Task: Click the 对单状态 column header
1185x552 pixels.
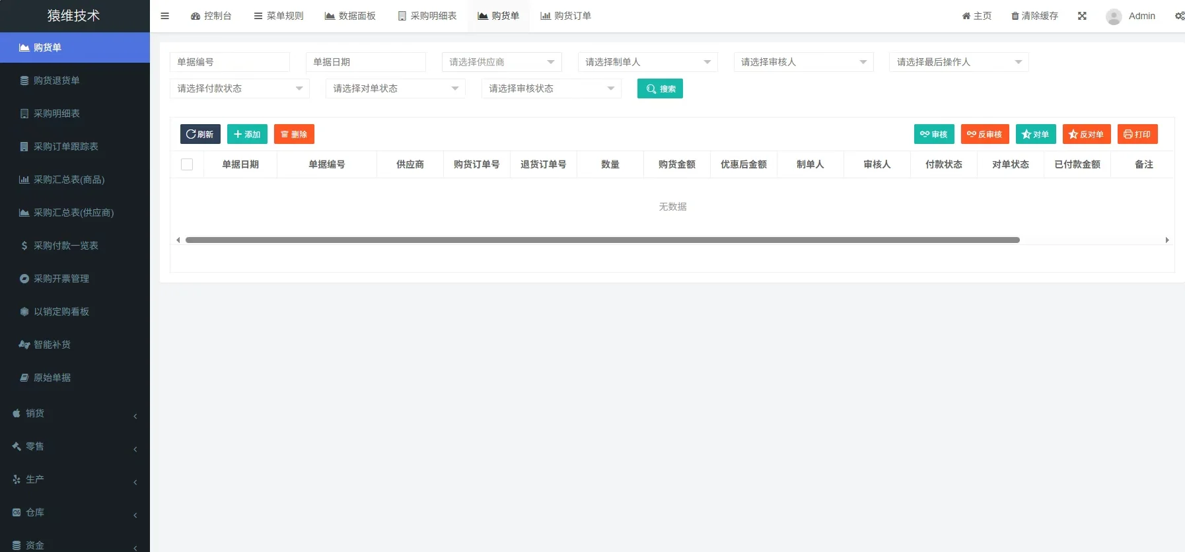Action: (1011, 164)
